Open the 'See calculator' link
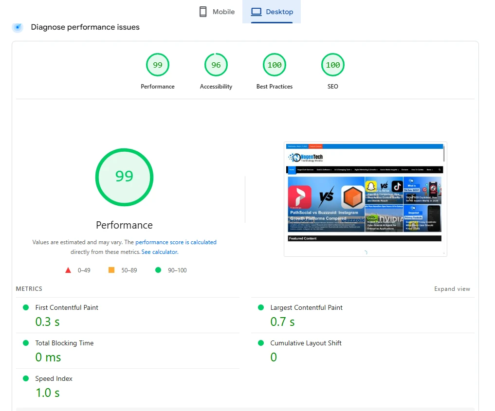Image resolution: width=495 pixels, height=411 pixels. pos(160,252)
